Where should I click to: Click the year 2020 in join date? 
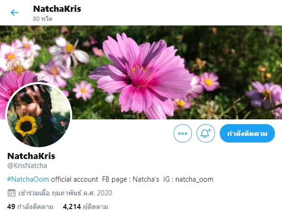click(x=105, y=193)
